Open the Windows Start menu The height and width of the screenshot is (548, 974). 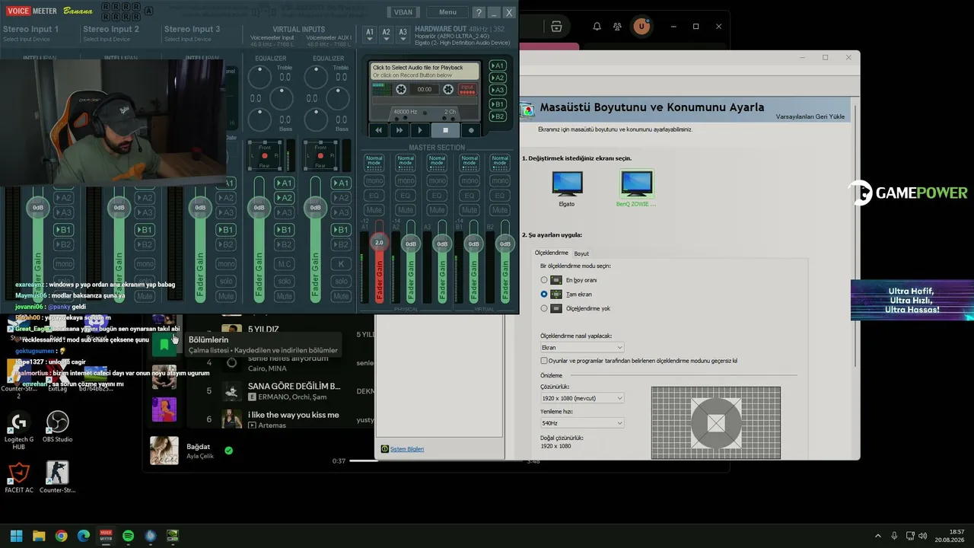point(16,536)
